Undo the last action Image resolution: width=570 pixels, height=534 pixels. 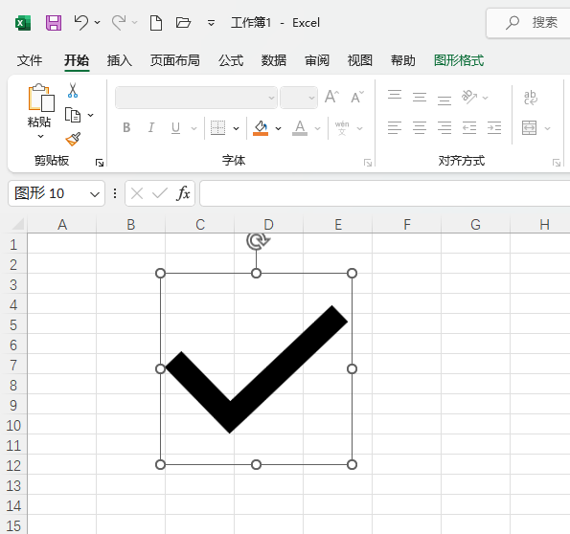point(81,23)
